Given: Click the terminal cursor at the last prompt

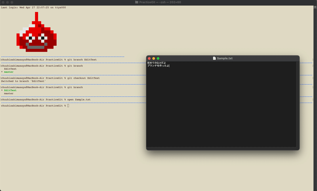Looking at the screenshot, I should pyautogui.click(x=68, y=106).
